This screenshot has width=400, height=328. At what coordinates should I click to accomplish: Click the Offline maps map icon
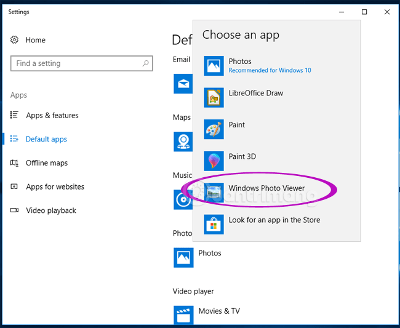tap(14, 162)
